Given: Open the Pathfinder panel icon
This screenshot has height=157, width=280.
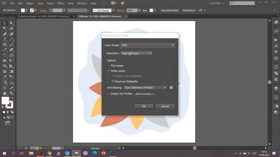Looking at the screenshot, I should pos(276,73).
